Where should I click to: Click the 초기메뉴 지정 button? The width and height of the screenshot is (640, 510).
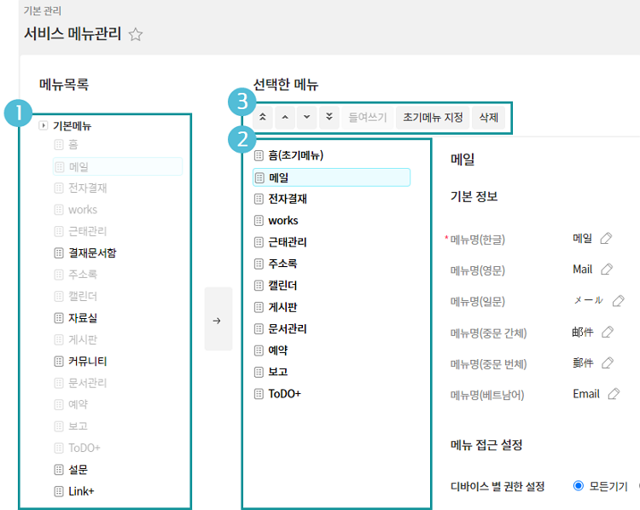[x=432, y=118]
